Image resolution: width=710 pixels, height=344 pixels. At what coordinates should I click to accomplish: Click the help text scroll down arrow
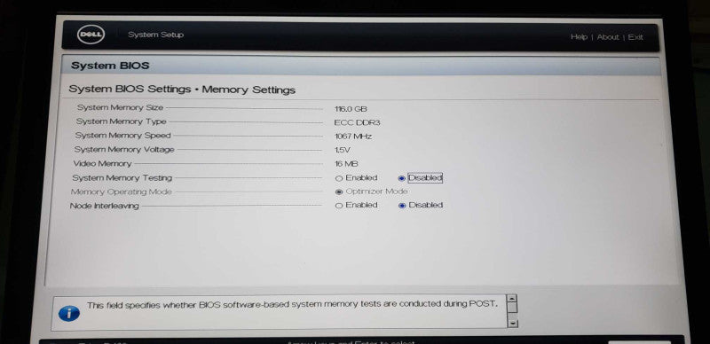(513, 324)
